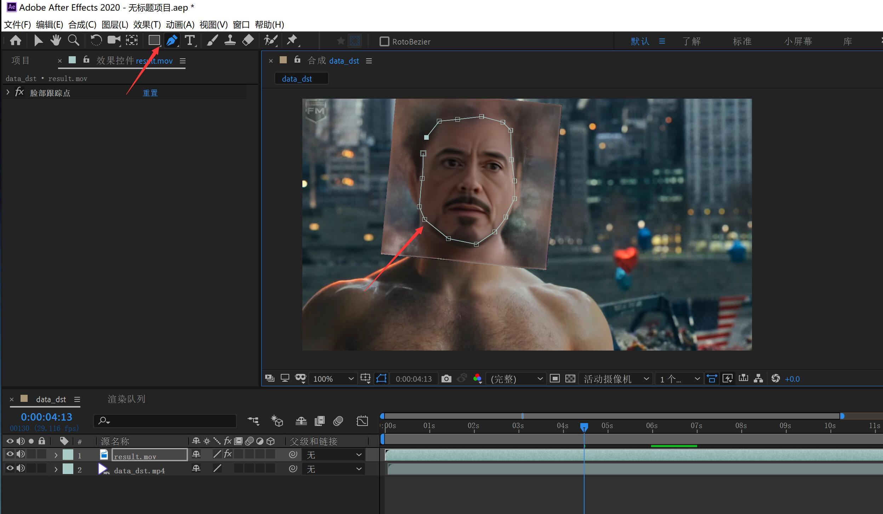This screenshot has height=514, width=883.
Task: Click choose grid and guide options icon
Action: [365, 379]
